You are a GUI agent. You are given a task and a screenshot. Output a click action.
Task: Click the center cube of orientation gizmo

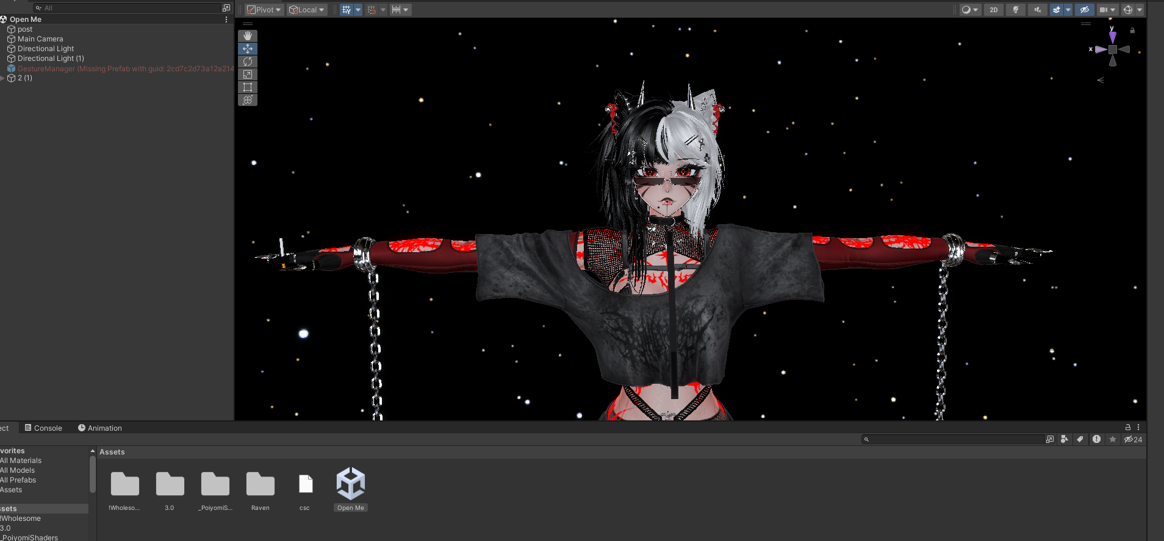[x=1113, y=49]
